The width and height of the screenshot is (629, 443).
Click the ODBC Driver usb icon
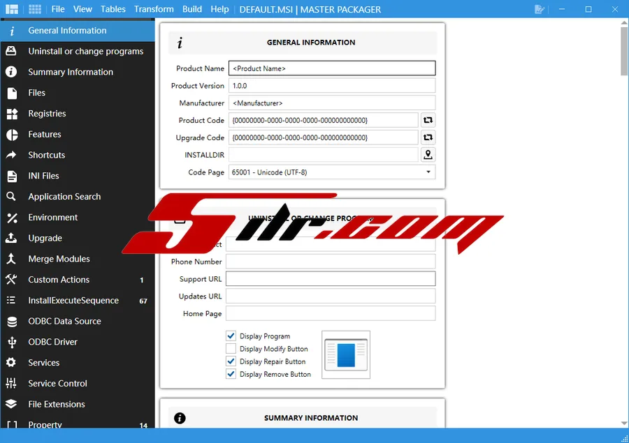tap(12, 342)
